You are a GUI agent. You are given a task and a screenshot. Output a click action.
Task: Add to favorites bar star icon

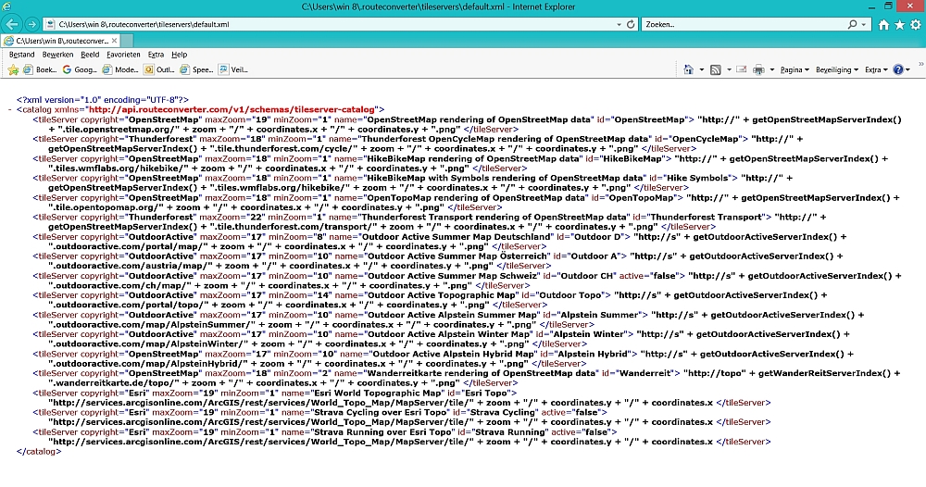tap(13, 69)
